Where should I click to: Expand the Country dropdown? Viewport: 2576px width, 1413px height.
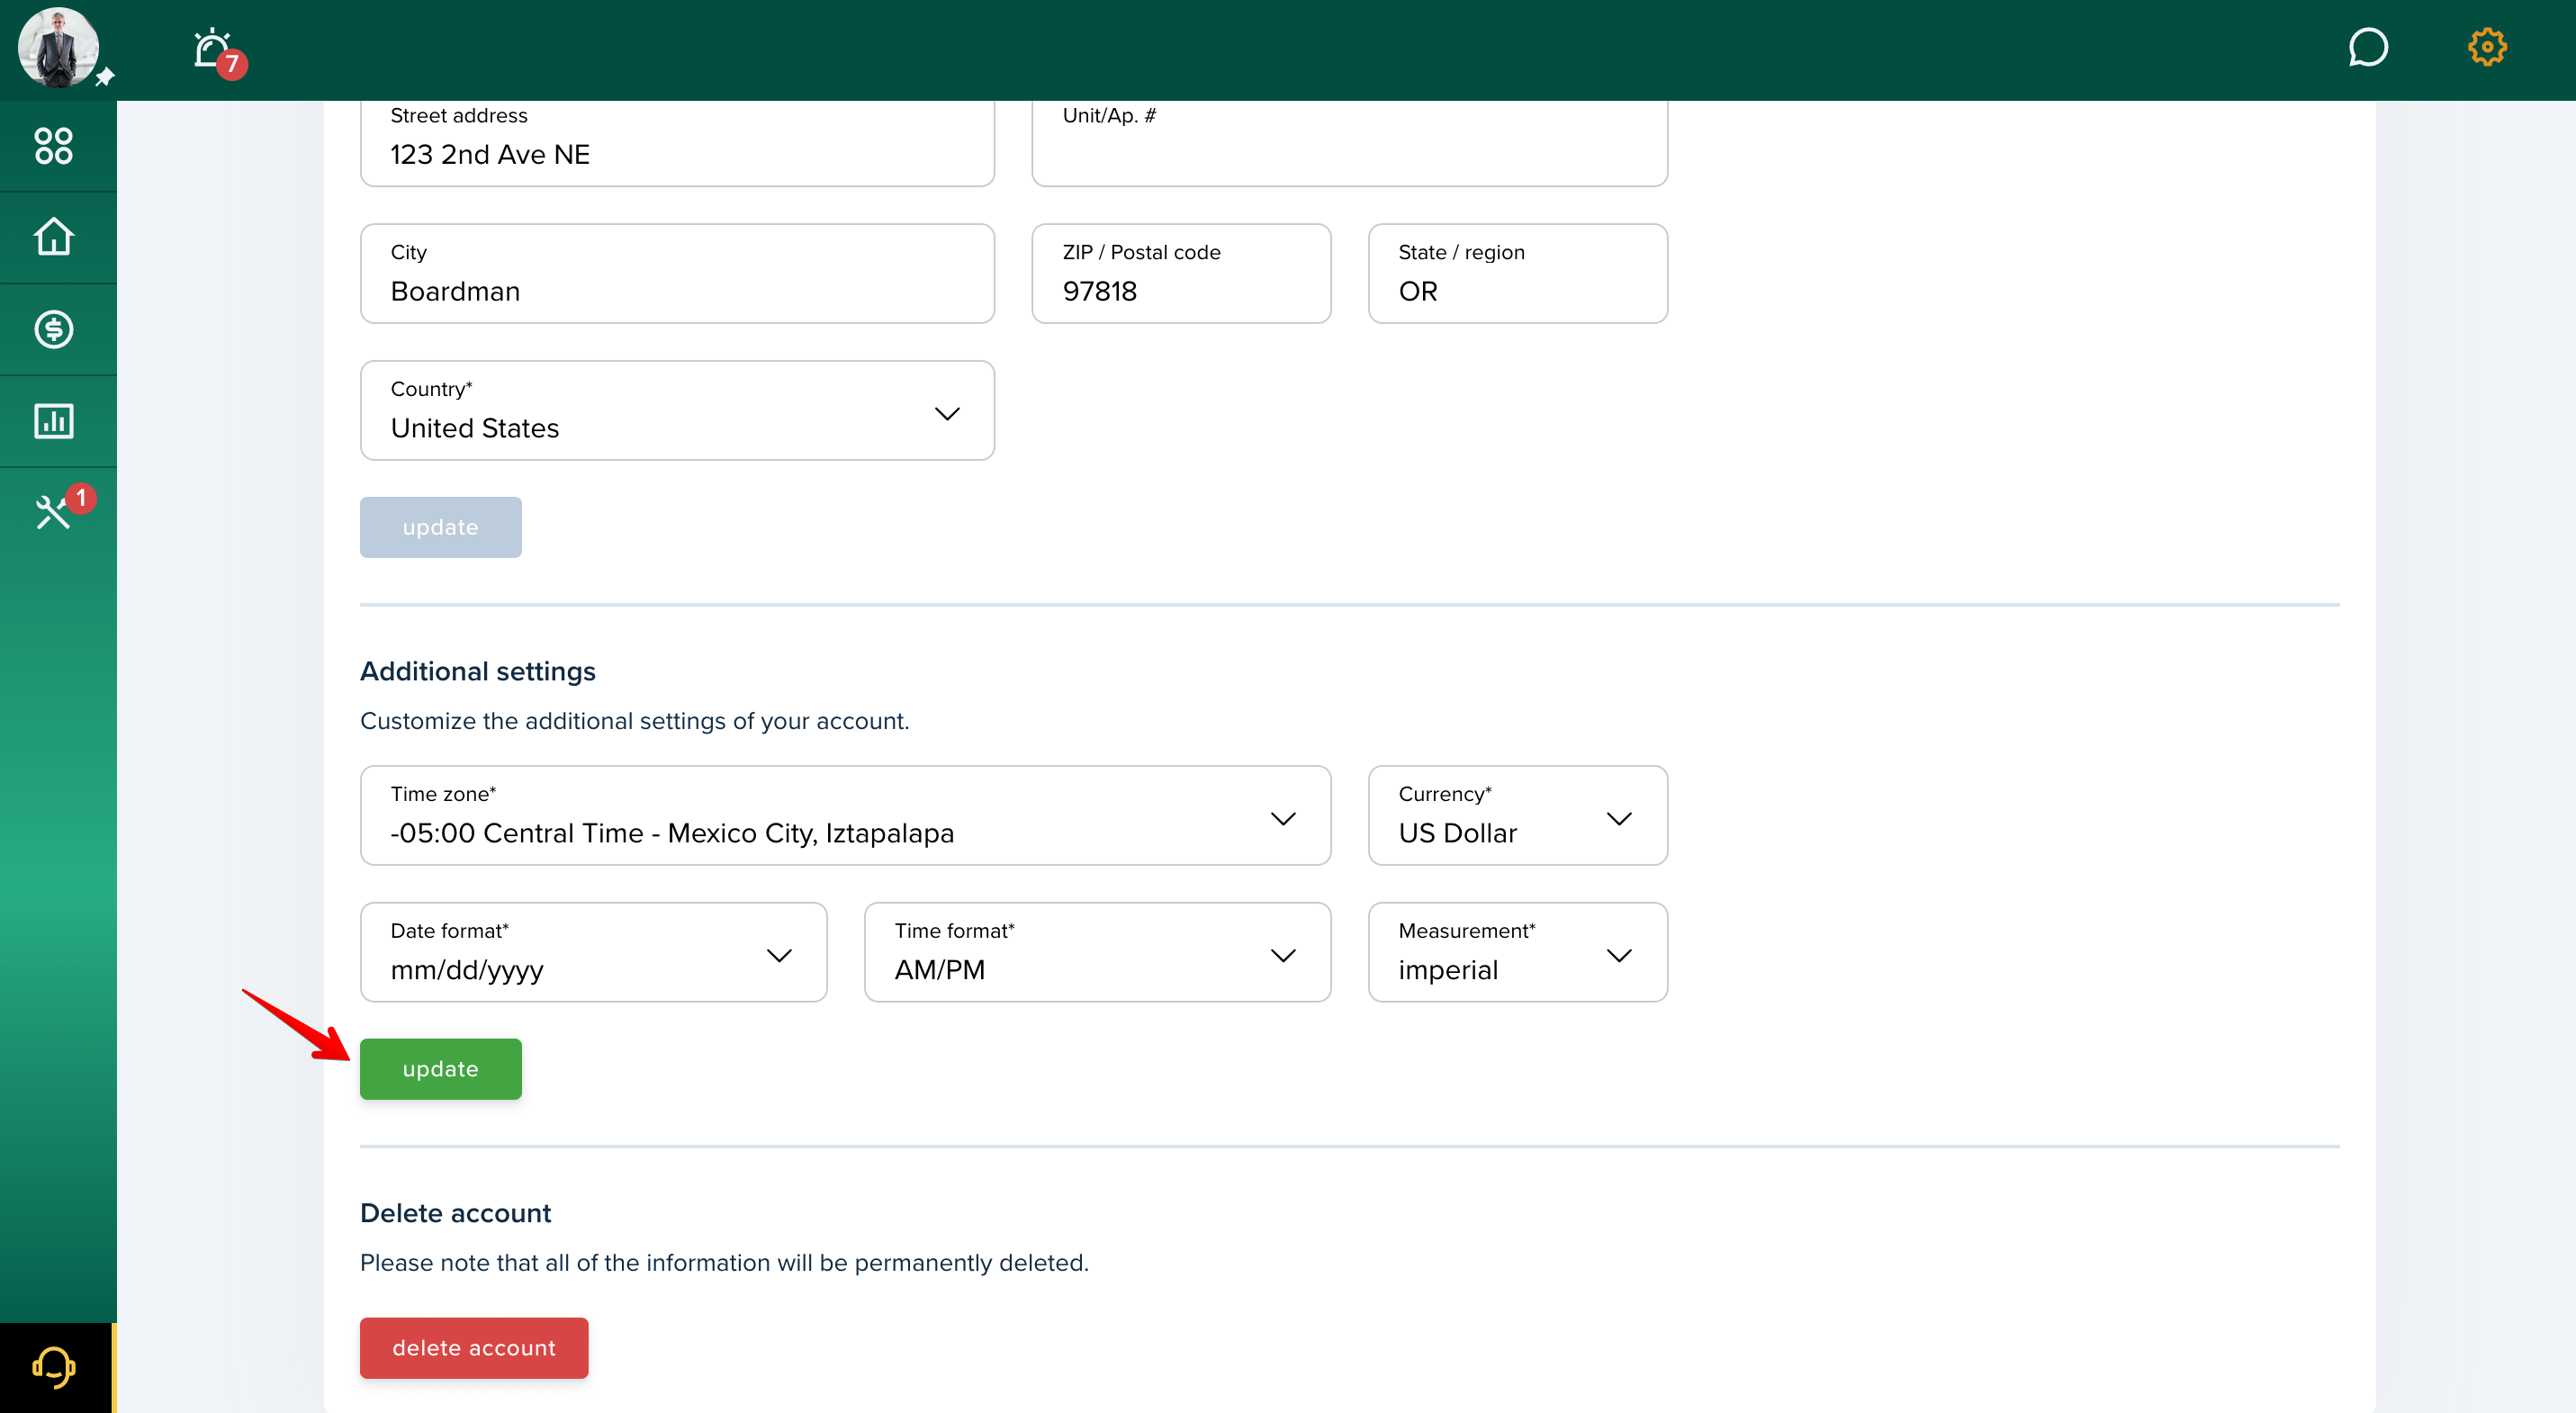point(677,410)
